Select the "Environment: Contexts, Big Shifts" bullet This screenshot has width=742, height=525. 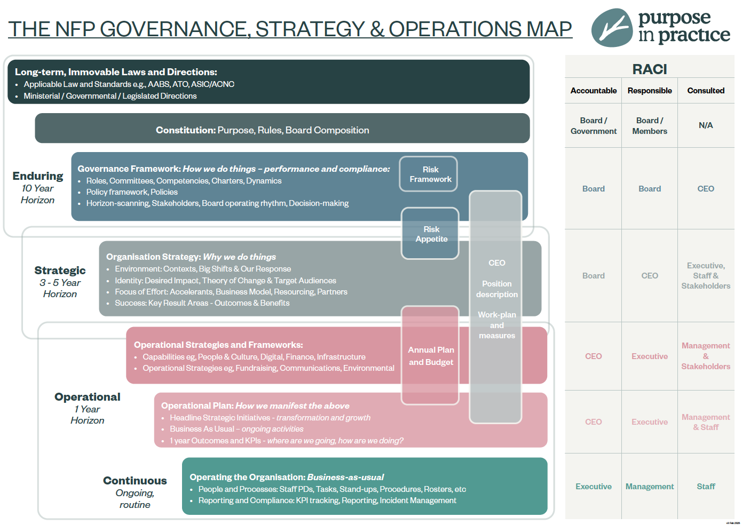[203, 269]
